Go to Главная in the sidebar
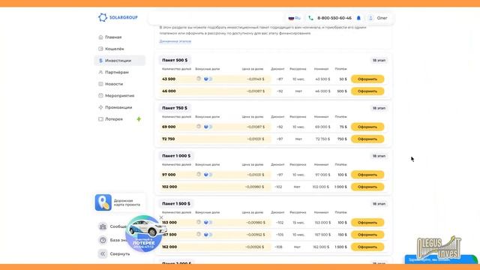The image size is (480, 270). coord(113,37)
